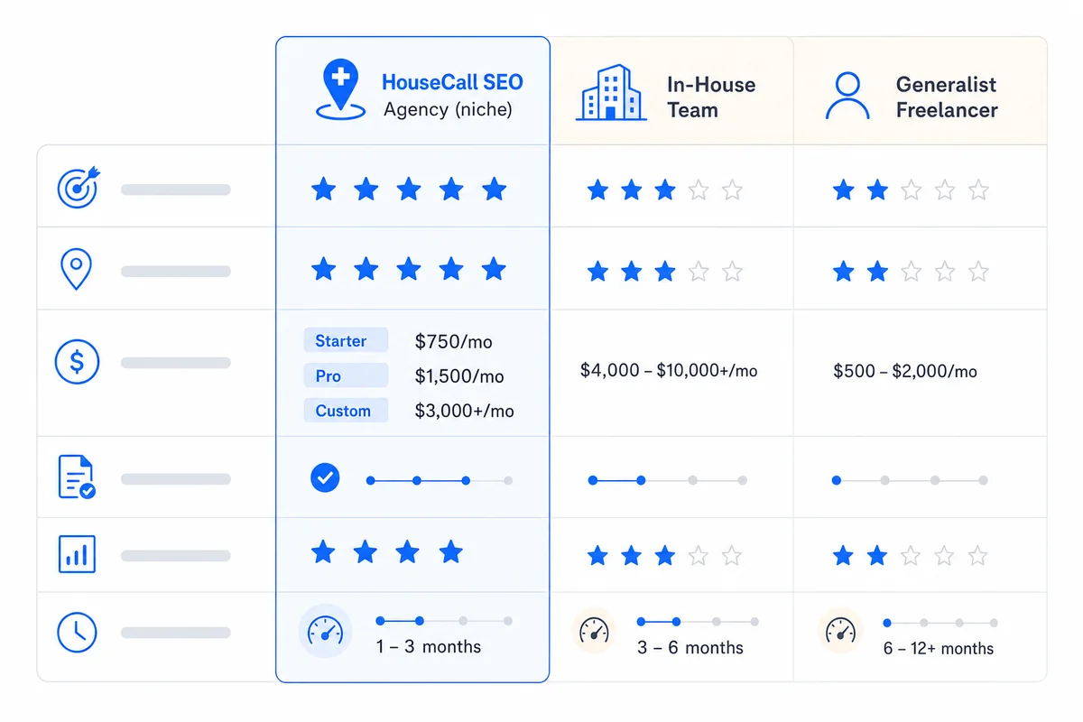Click the Generalist Freelancer column title

click(947, 97)
